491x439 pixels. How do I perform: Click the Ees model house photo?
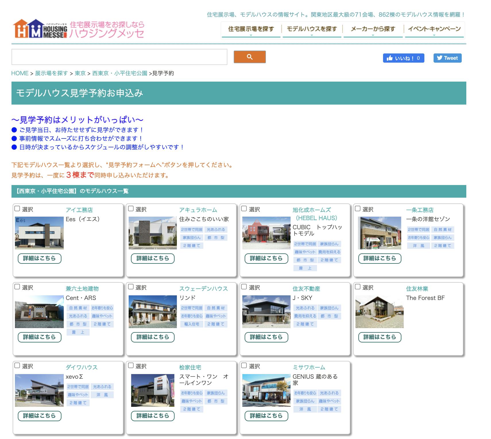coord(39,233)
